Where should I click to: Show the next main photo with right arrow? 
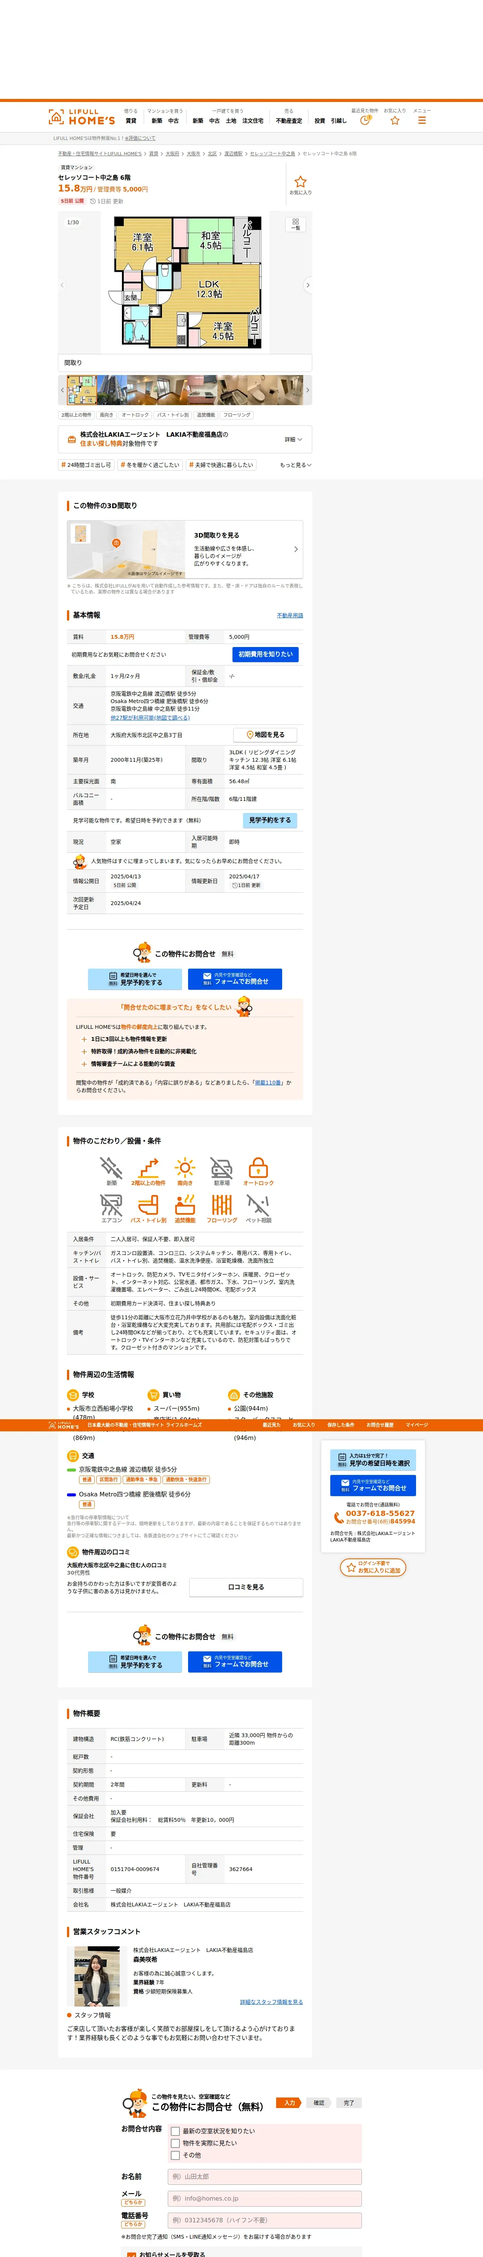[x=308, y=286]
